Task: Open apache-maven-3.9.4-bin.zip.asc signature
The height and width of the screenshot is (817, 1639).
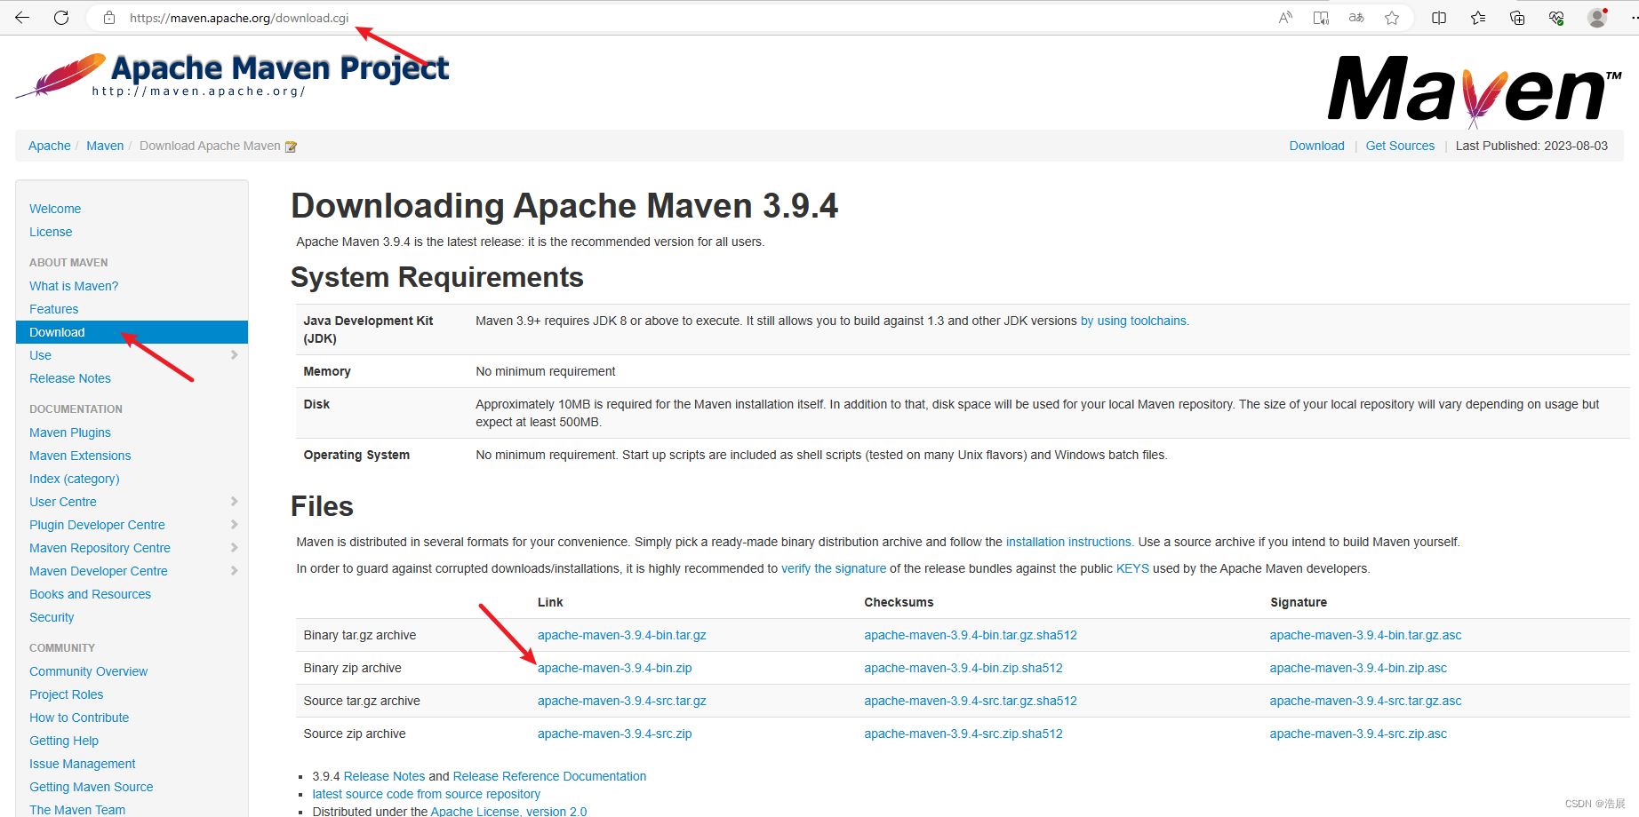Action: pyautogui.click(x=1358, y=668)
